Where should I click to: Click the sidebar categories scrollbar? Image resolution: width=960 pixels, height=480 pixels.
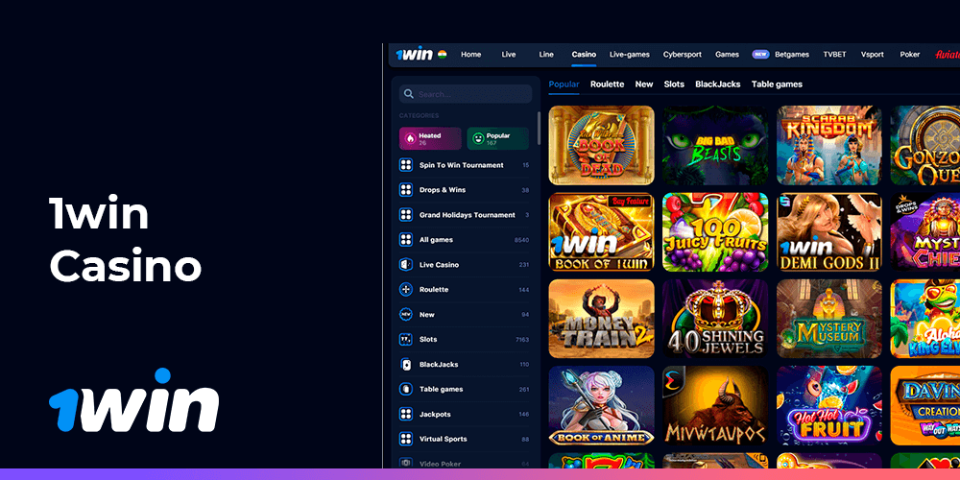pos(539,128)
